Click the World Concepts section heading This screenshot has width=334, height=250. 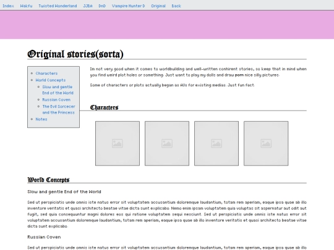coord(48,180)
